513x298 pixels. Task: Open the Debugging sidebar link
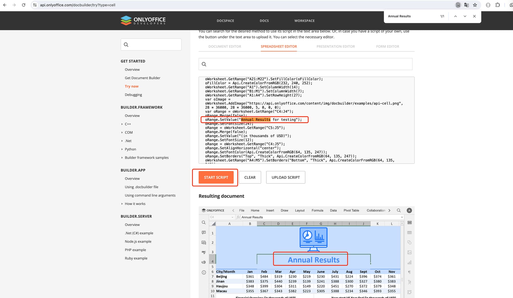pos(133,95)
